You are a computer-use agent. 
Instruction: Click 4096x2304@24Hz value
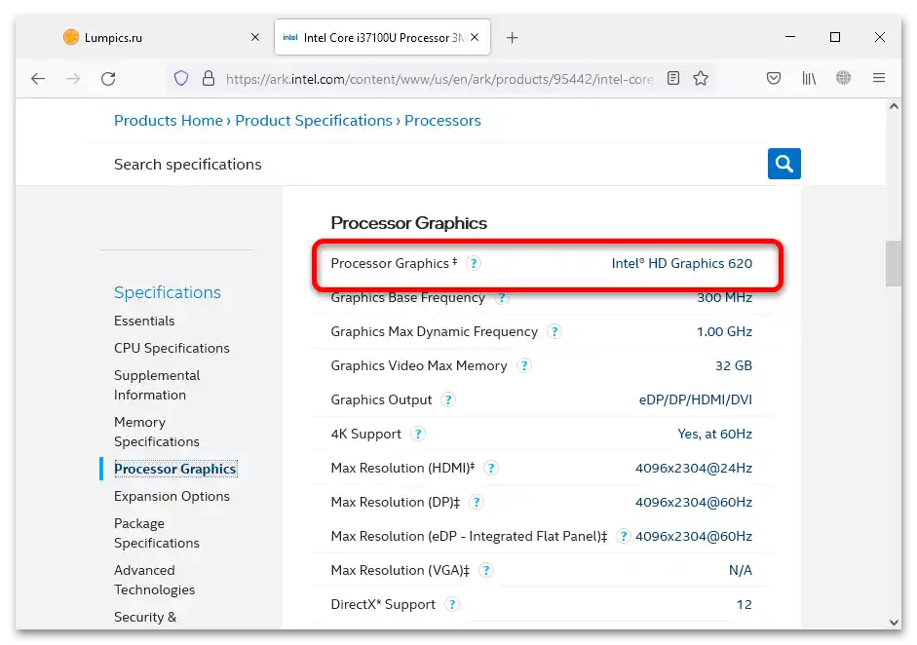pos(694,469)
